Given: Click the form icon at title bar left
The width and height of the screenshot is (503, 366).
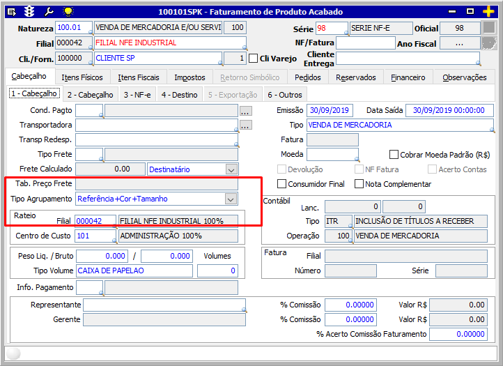Looking at the screenshot, I should click(x=10, y=11).
